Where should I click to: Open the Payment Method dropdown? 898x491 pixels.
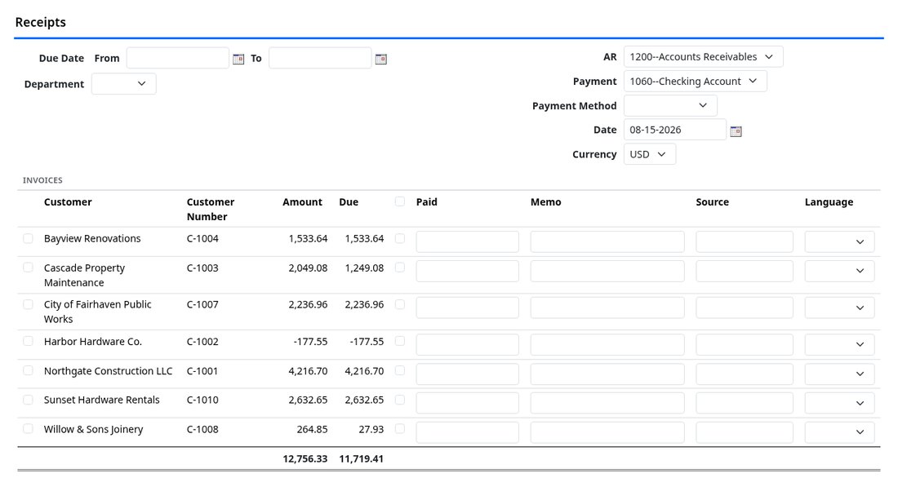pos(670,105)
